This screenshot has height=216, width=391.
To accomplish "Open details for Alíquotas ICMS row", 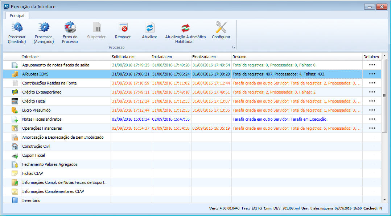I will pyautogui.click(x=372, y=74).
